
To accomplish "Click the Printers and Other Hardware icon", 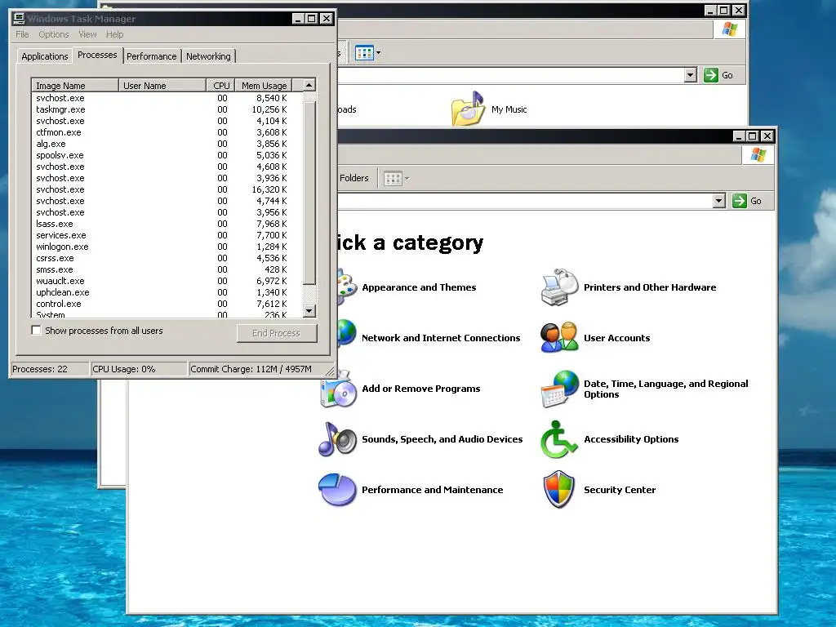I will 558,287.
